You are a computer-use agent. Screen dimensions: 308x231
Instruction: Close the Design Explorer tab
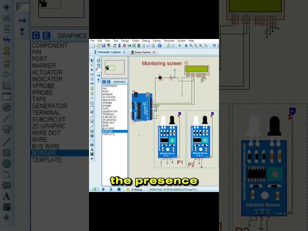(154, 52)
